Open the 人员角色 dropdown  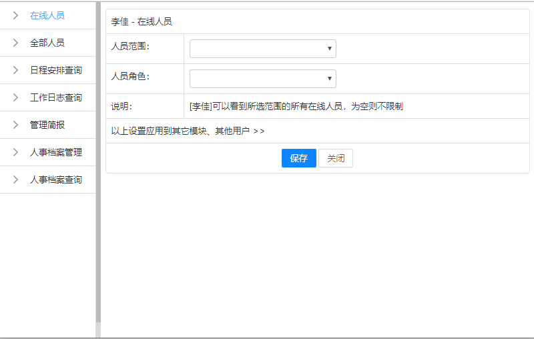pyautogui.click(x=262, y=79)
